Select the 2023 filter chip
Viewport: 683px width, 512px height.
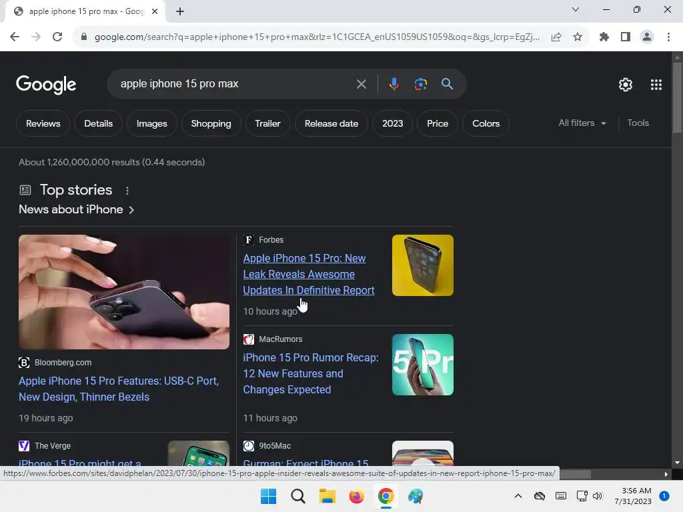pyautogui.click(x=392, y=123)
